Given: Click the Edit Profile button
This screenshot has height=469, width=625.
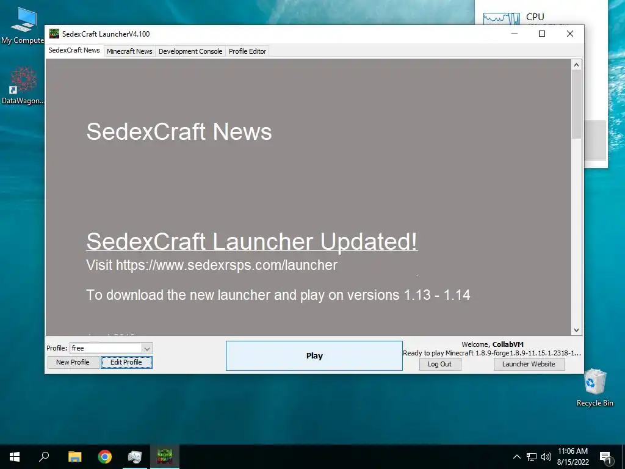Looking at the screenshot, I should pos(126,362).
